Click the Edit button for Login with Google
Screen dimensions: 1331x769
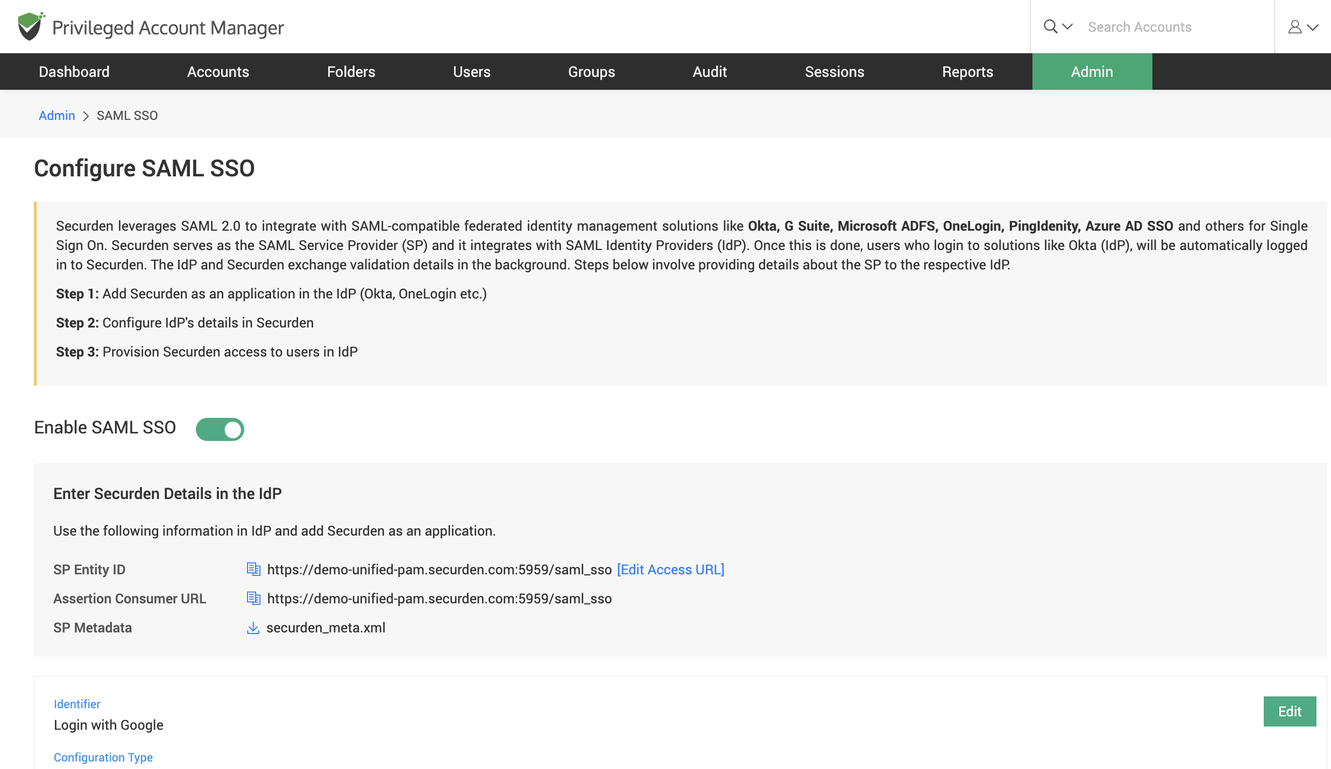pos(1289,711)
